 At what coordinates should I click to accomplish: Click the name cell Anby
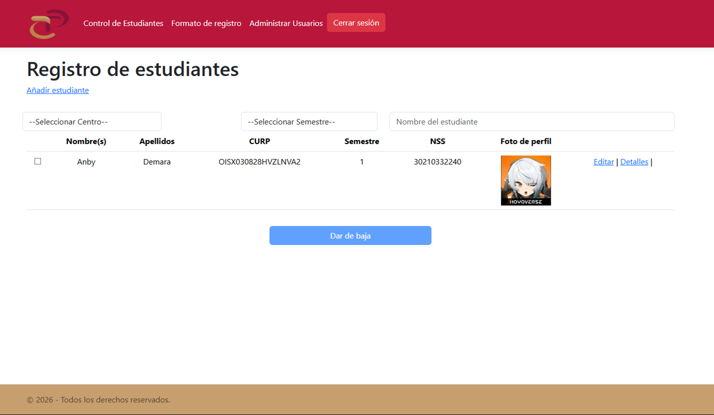tap(87, 162)
